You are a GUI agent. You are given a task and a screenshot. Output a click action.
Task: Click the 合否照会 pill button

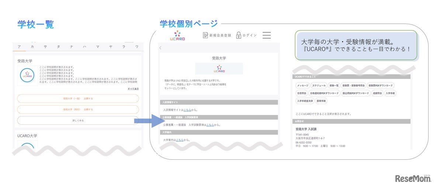[x=301, y=93]
